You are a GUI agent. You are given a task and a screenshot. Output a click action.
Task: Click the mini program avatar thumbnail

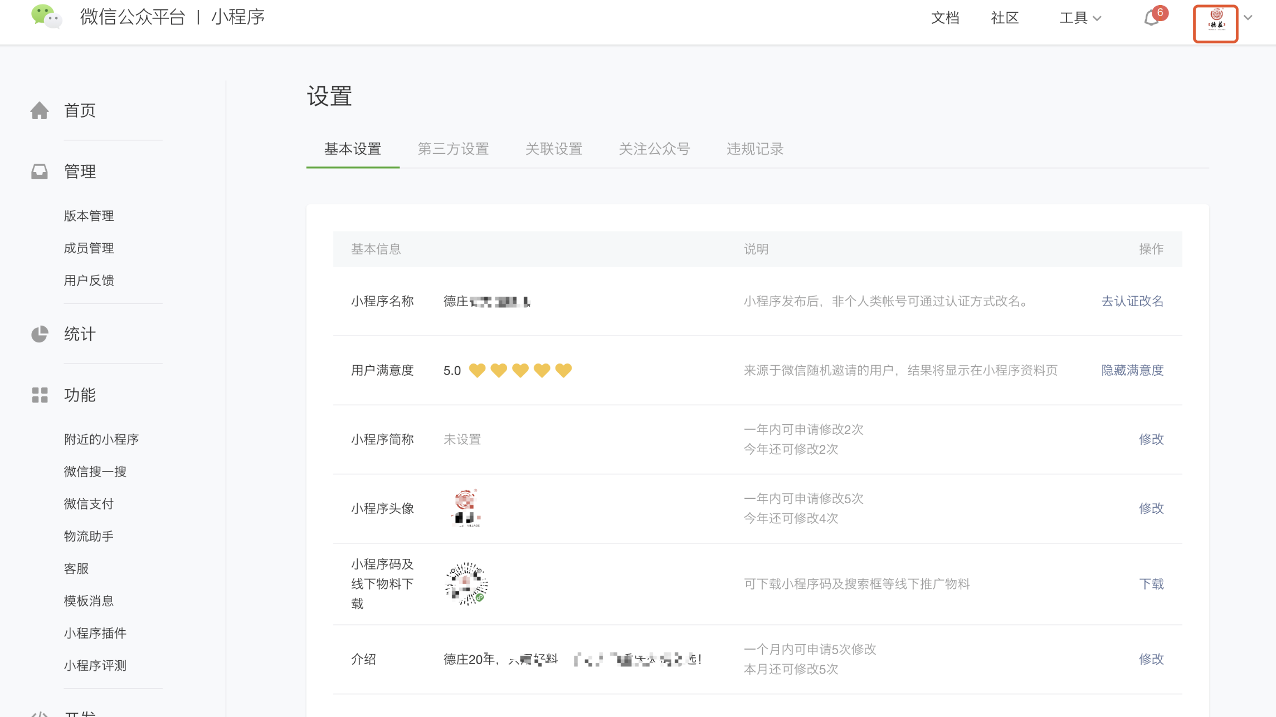466,508
